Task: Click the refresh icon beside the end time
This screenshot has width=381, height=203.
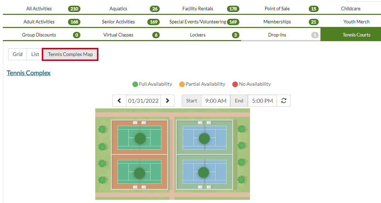Action: (x=284, y=101)
